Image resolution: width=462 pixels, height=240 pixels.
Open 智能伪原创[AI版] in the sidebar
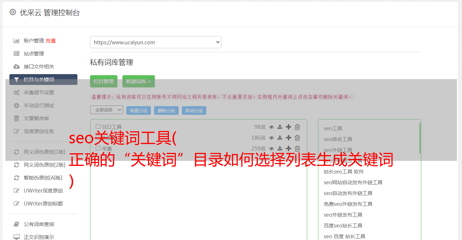coord(43,178)
